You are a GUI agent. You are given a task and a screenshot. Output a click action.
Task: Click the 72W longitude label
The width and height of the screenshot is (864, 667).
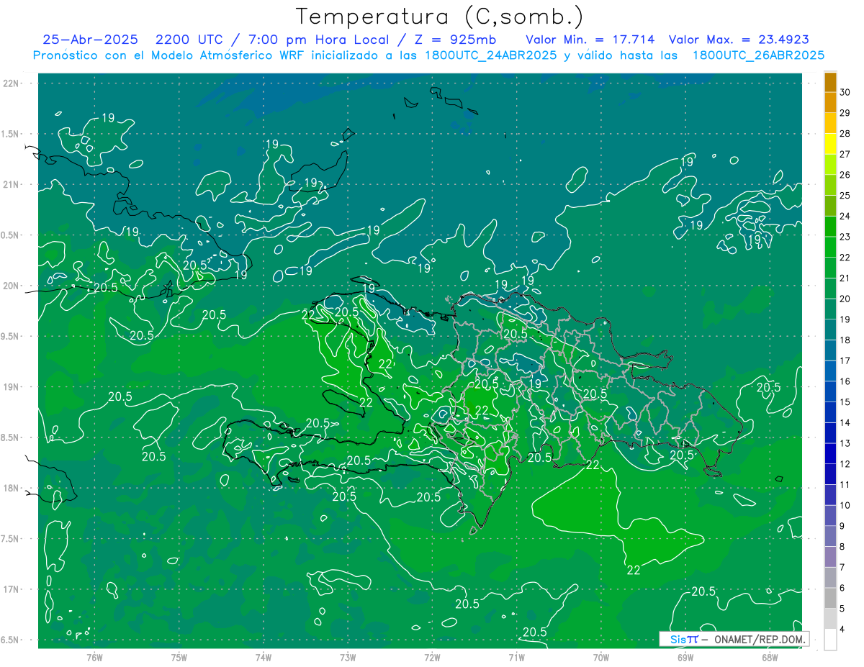(x=432, y=657)
